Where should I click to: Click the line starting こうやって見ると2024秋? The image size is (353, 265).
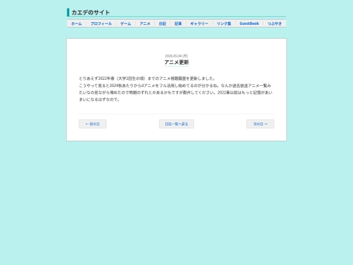click(175, 86)
